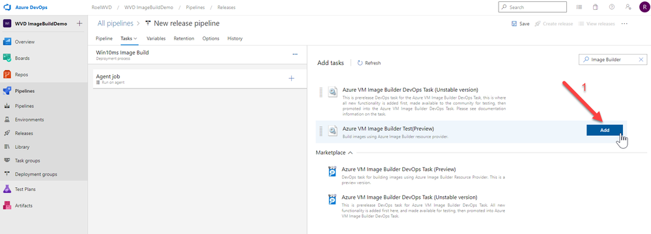Image resolution: width=651 pixels, height=234 pixels.
Task: Open the more actions ellipsis next to View releases
Action: 624,23
